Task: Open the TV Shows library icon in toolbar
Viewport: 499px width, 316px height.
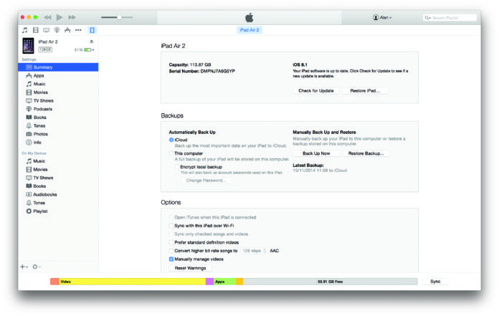Action: [x=47, y=30]
